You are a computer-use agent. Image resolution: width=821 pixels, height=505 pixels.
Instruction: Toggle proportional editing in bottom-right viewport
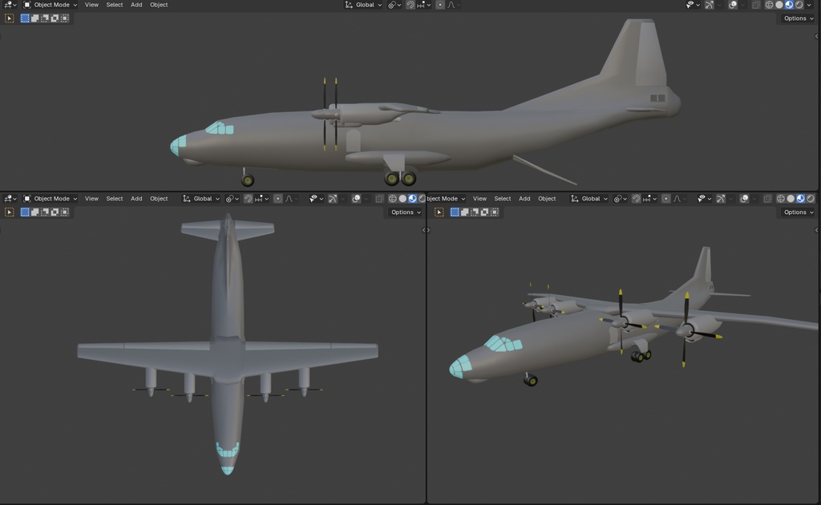click(x=665, y=198)
